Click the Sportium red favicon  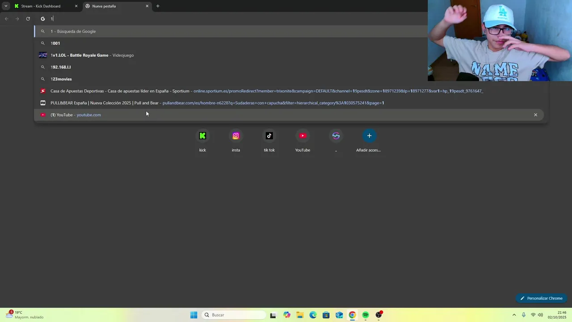43,91
